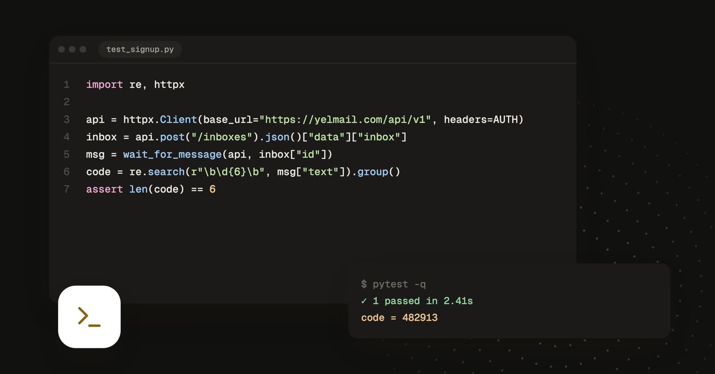Click line number 5 in gutter
This screenshot has height=374, width=715.
(67, 154)
